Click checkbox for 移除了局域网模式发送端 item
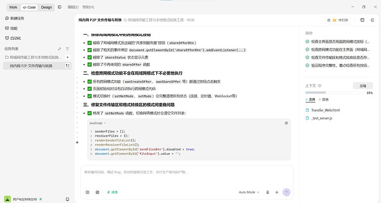381x203 pixels. (x=89, y=43)
